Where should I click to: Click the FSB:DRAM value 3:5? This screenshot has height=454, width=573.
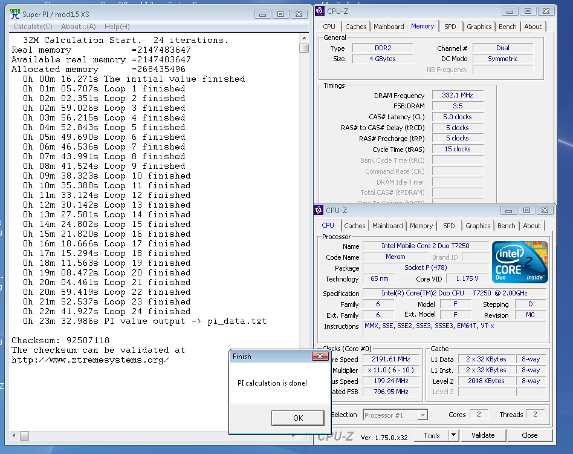458,106
